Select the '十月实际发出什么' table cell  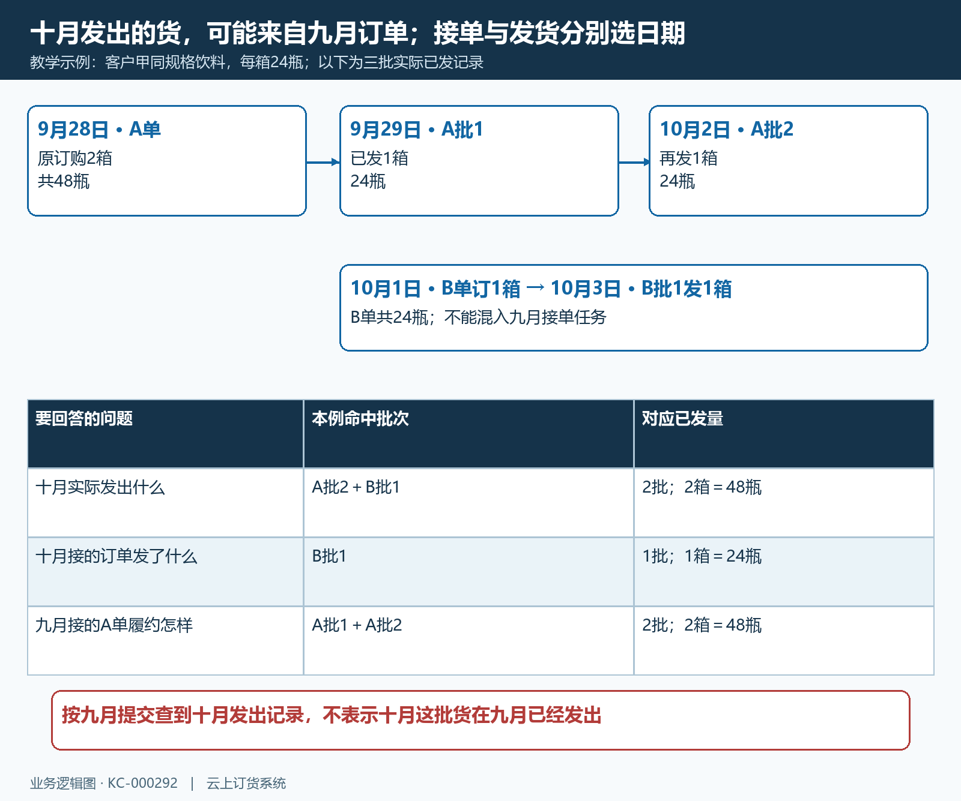[165, 503]
